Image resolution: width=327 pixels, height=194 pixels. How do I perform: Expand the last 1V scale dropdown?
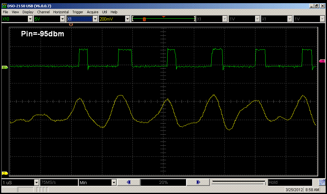322,19
